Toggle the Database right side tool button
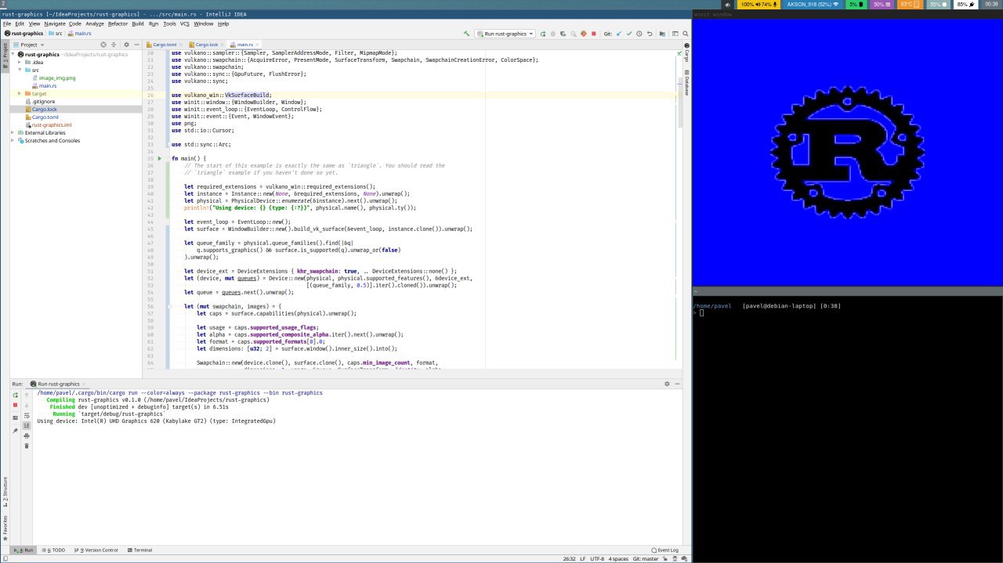Image resolution: width=1003 pixels, height=563 pixels. (x=686, y=84)
